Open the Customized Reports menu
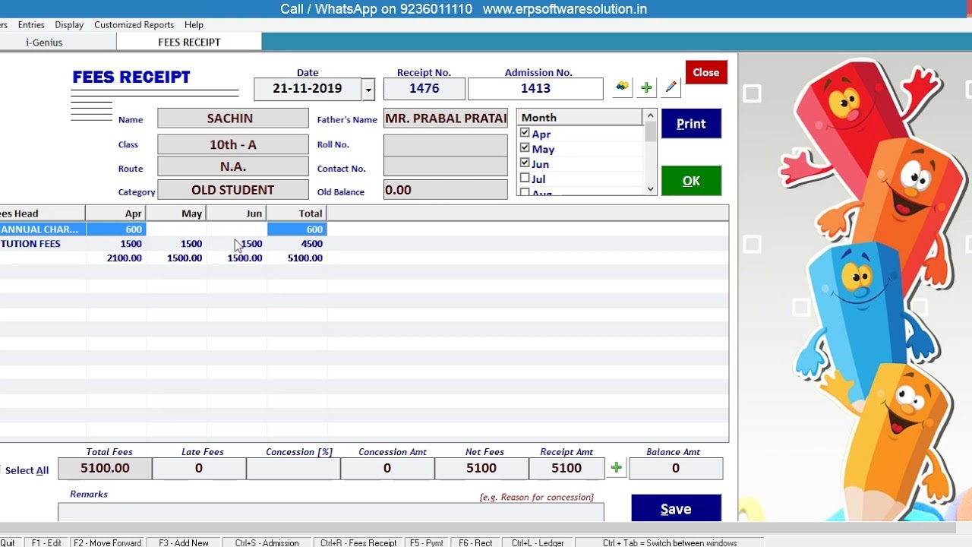The width and height of the screenshot is (972, 547). [134, 25]
